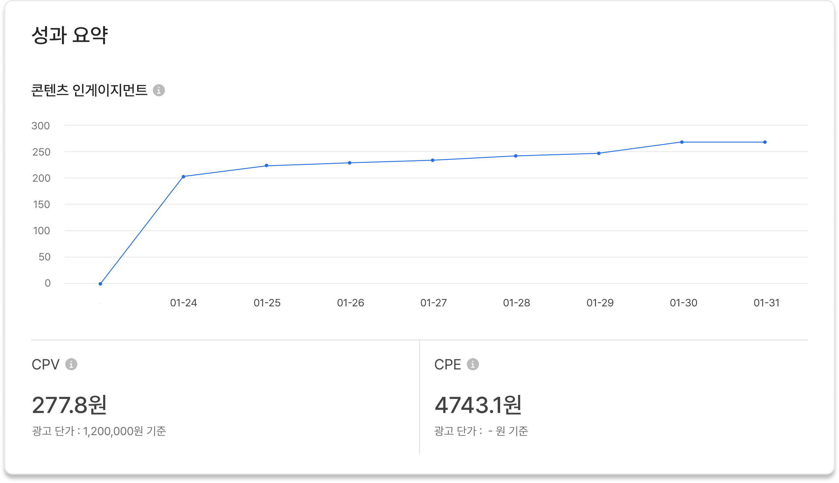Click info icon next to 콘텐츠 인게이지먼트
The height and width of the screenshot is (483, 839).
tap(159, 90)
